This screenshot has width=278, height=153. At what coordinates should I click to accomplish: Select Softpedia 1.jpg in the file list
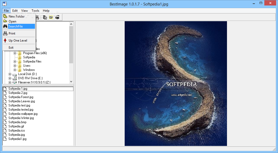point(18,89)
